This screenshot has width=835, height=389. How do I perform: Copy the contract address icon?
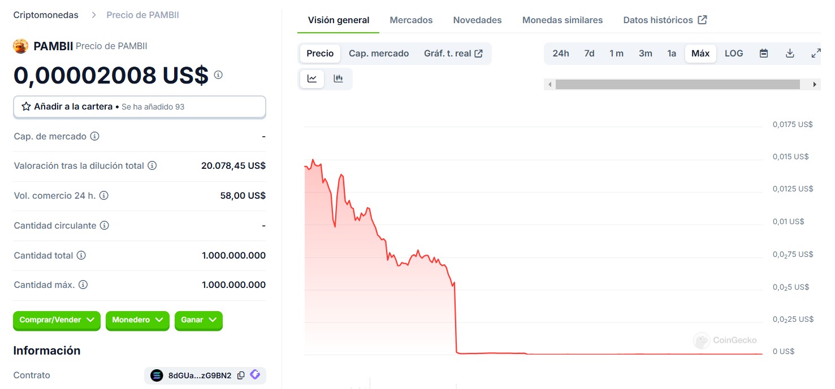click(241, 375)
